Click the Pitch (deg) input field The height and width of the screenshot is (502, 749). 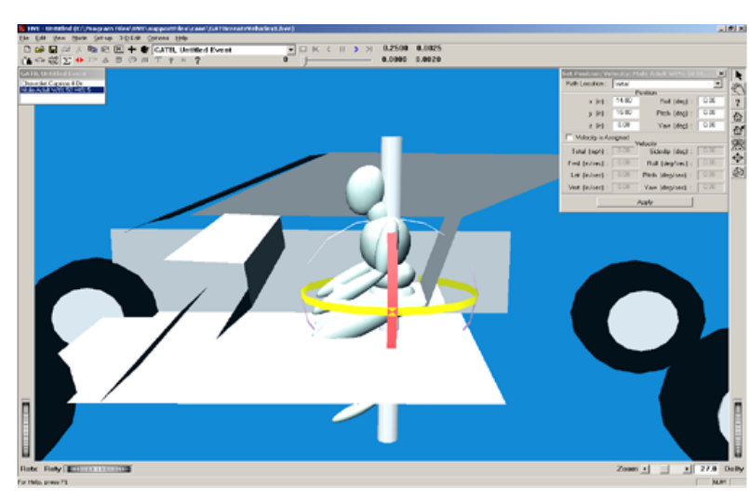(x=711, y=113)
